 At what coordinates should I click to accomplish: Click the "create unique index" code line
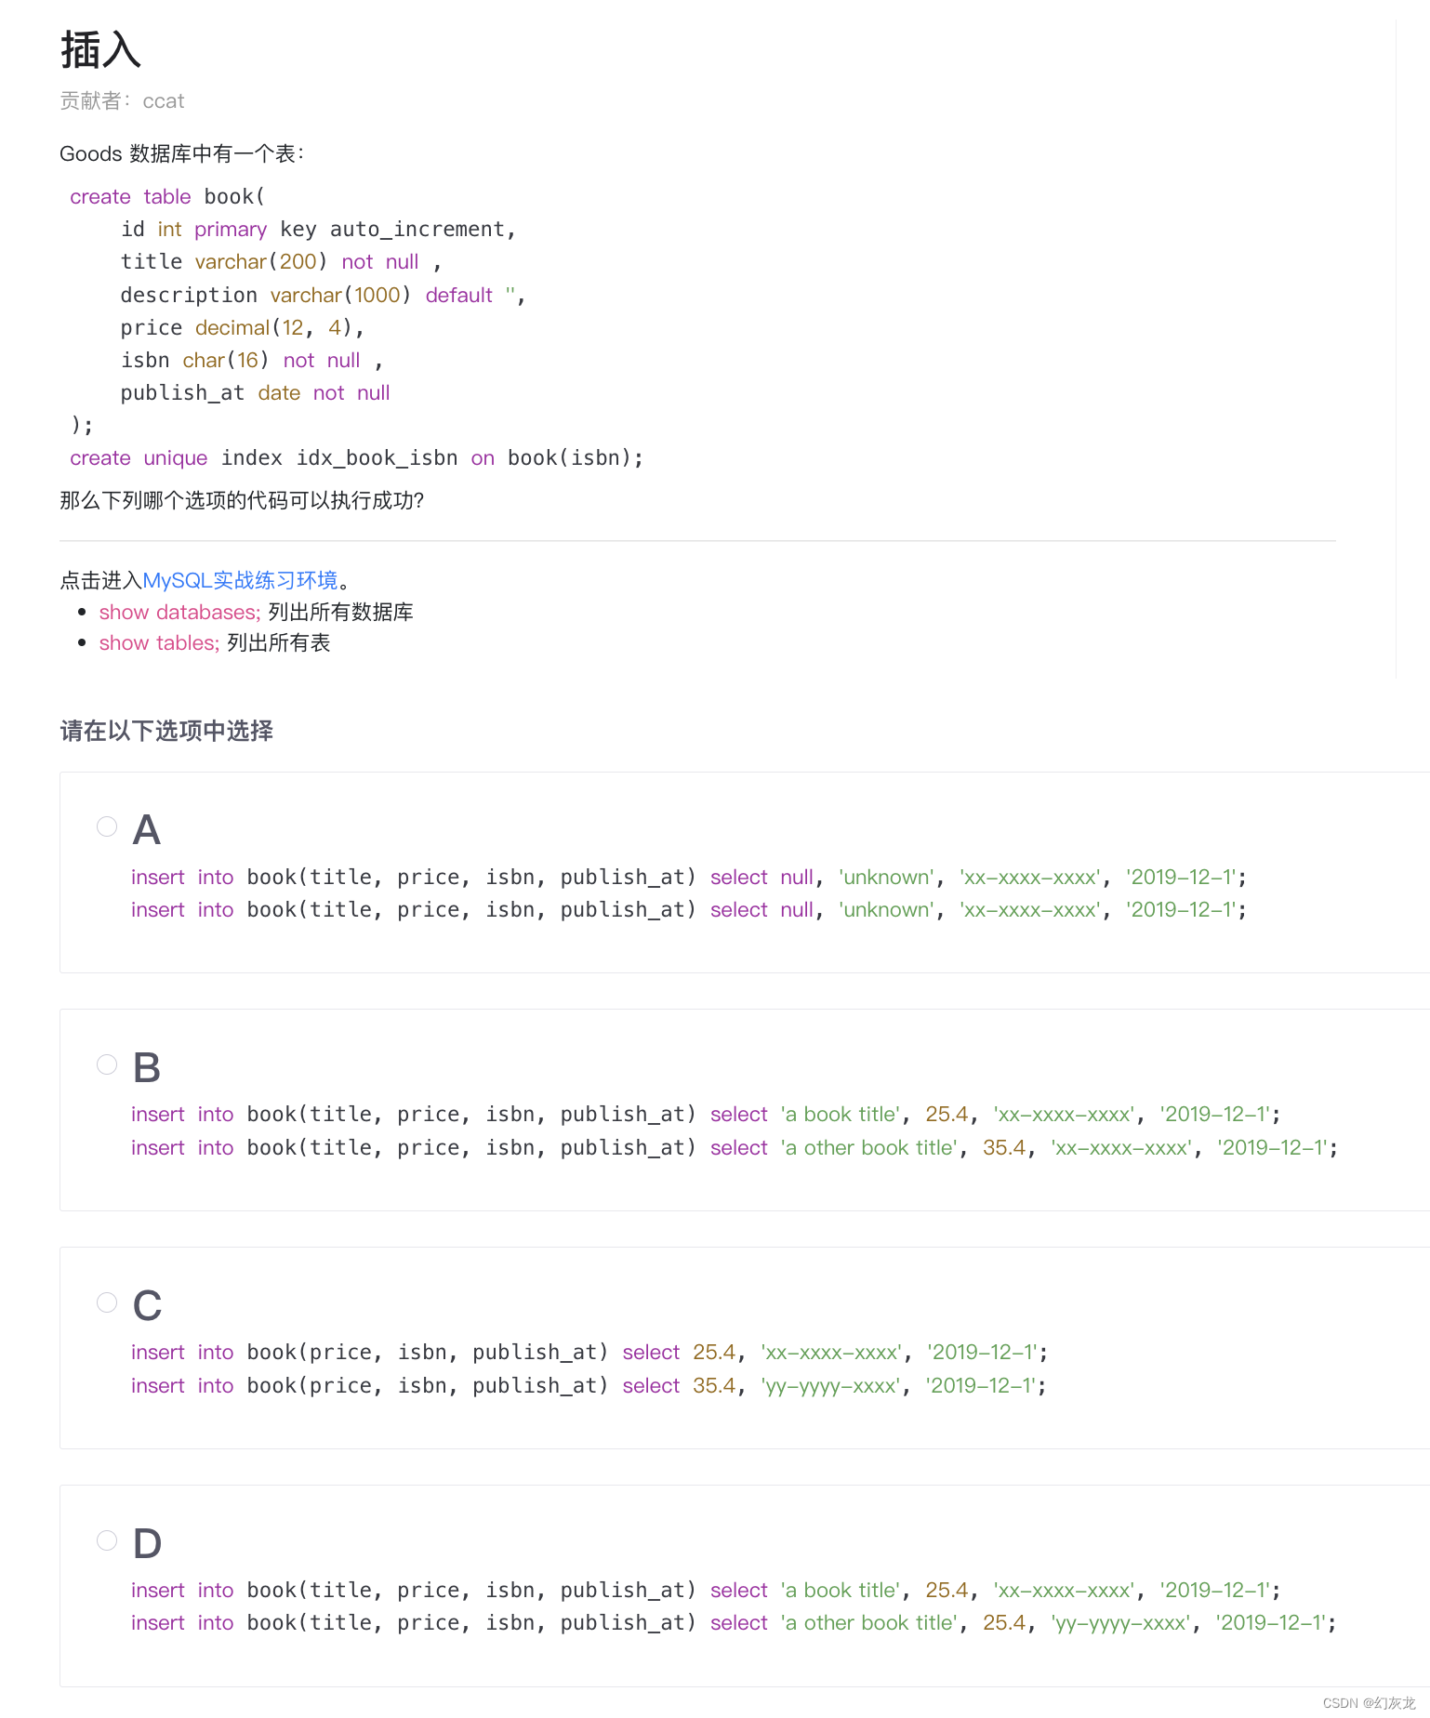[356, 457]
